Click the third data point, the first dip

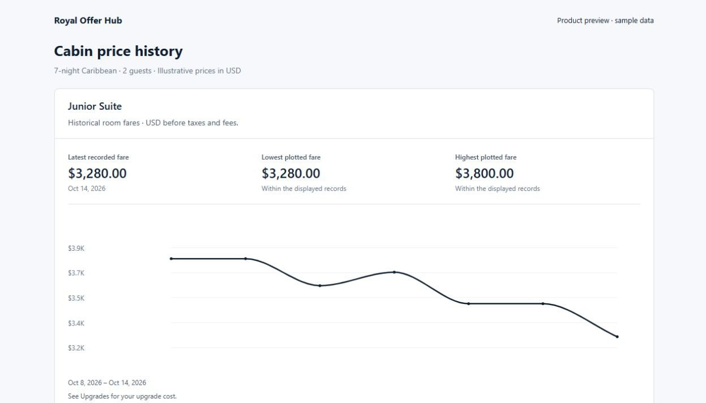[x=320, y=286]
